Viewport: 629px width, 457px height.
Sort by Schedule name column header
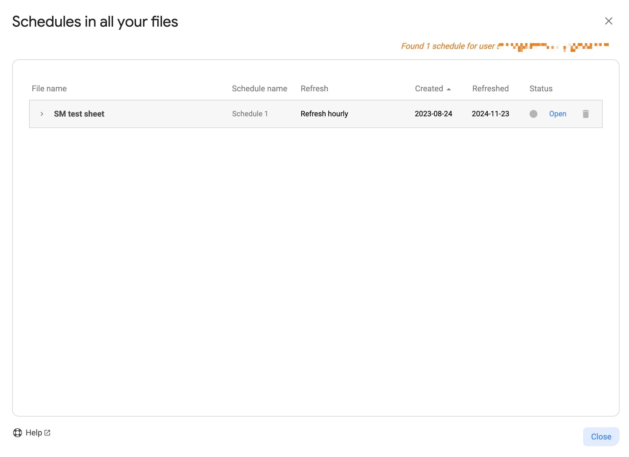[x=259, y=89]
